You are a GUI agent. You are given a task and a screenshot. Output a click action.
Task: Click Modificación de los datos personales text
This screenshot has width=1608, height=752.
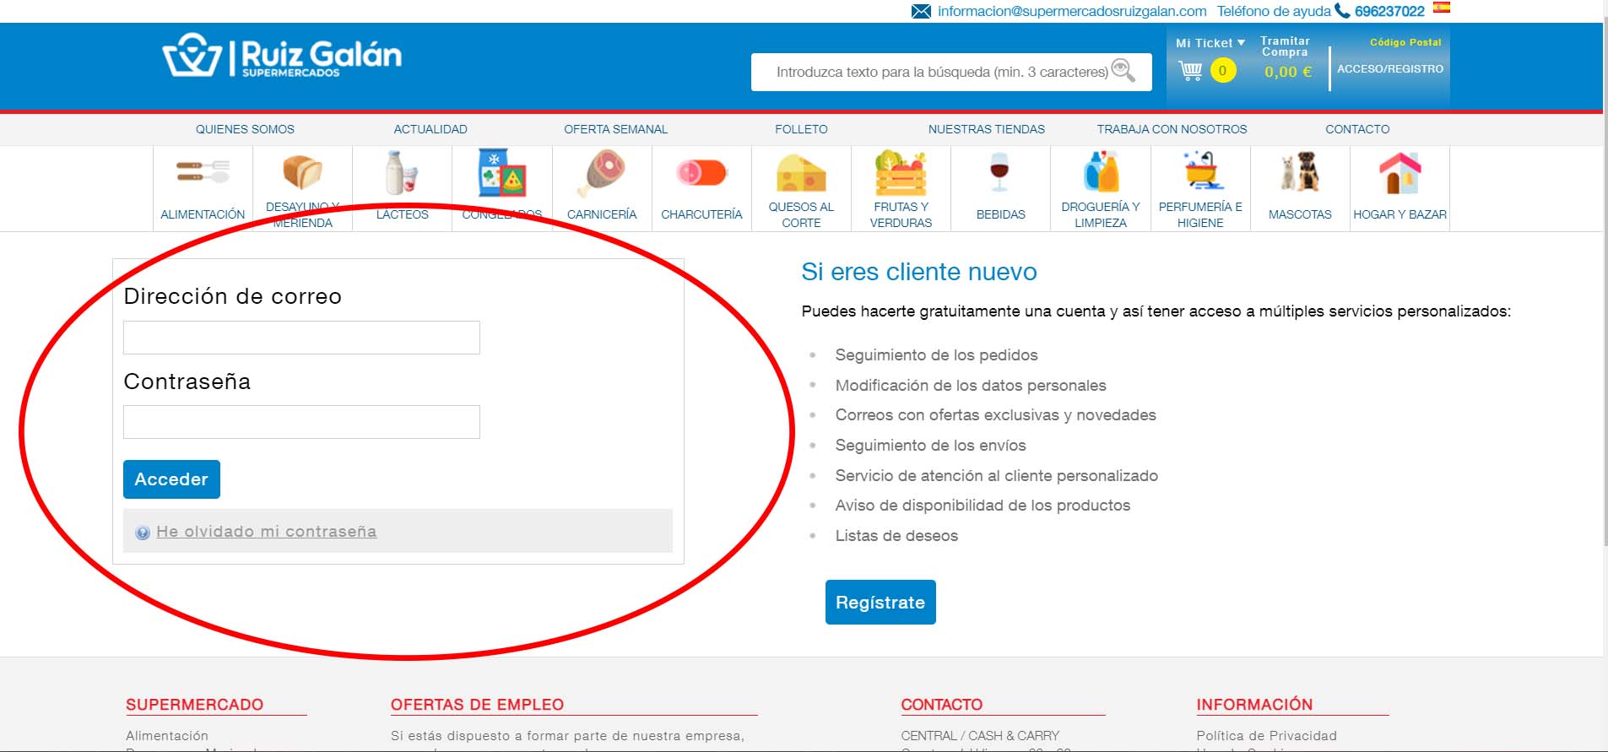pyautogui.click(x=971, y=386)
